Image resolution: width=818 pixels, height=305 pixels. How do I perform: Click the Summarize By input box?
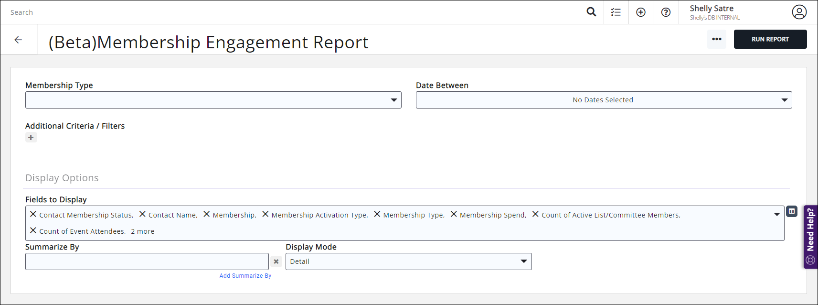tap(147, 261)
